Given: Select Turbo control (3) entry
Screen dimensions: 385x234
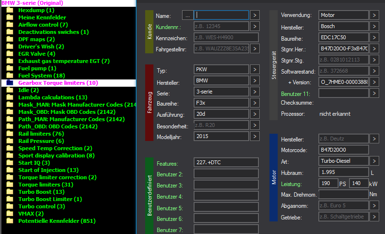Looking at the screenshot, I should tap(42, 206).
